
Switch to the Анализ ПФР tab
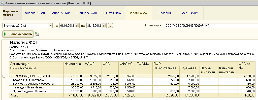[61, 13]
